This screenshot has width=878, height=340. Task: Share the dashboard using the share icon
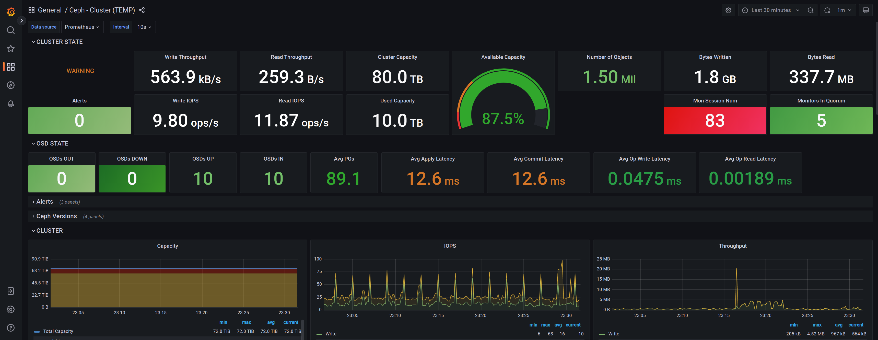pyautogui.click(x=142, y=10)
